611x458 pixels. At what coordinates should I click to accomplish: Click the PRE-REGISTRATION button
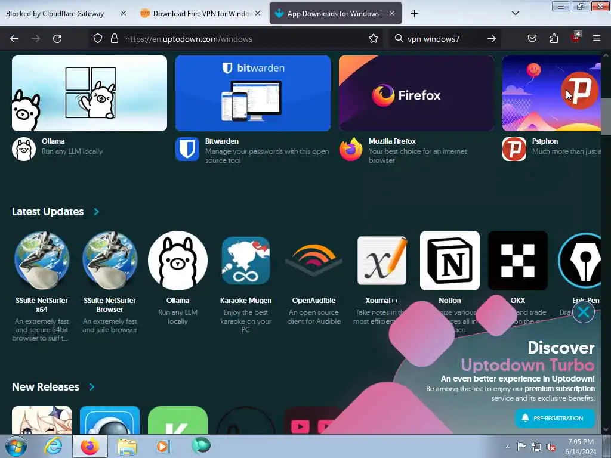(554, 418)
